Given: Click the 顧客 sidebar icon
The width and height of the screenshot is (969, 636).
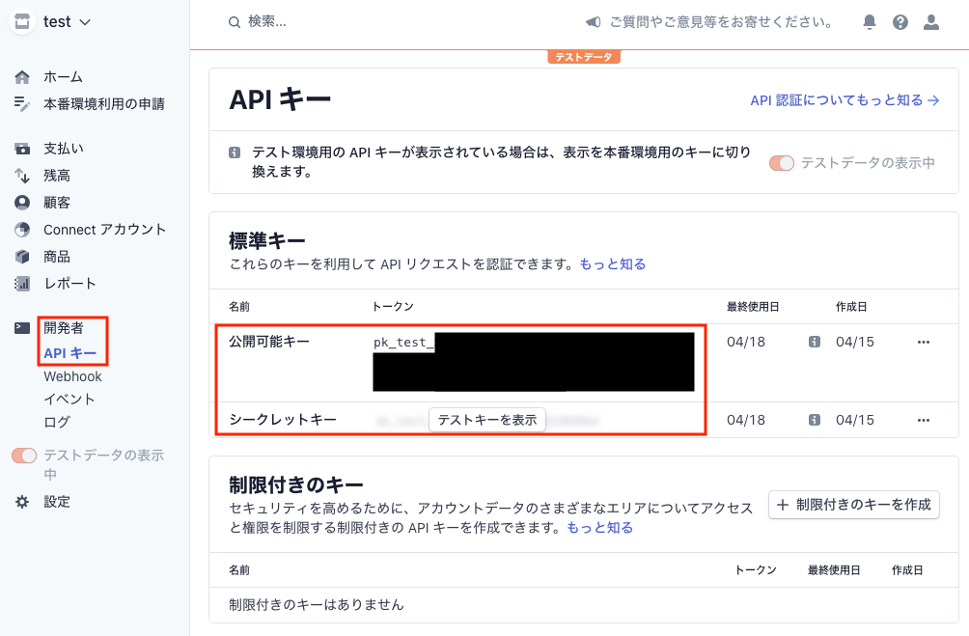Looking at the screenshot, I should [x=20, y=203].
